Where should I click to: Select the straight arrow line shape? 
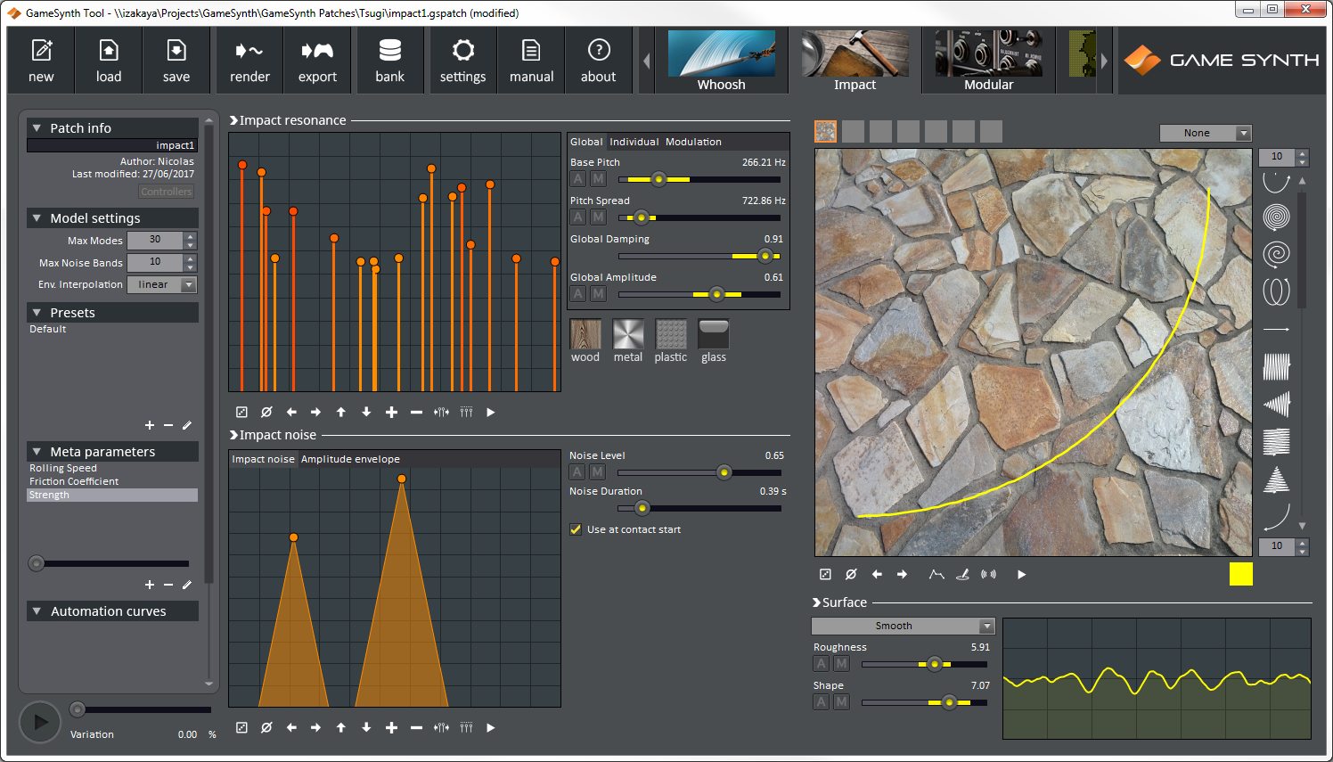point(1277,329)
